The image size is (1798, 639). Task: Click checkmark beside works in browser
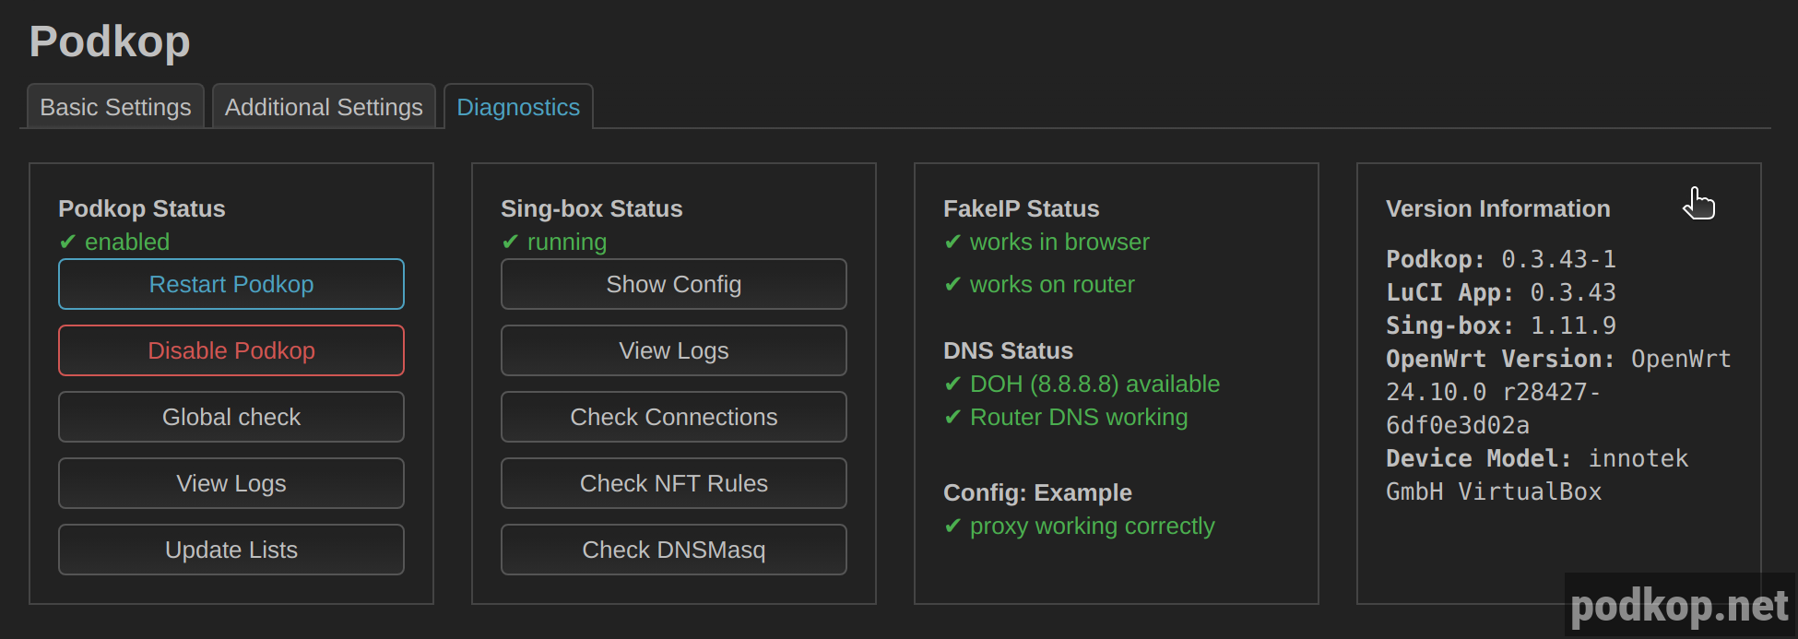pos(952,242)
